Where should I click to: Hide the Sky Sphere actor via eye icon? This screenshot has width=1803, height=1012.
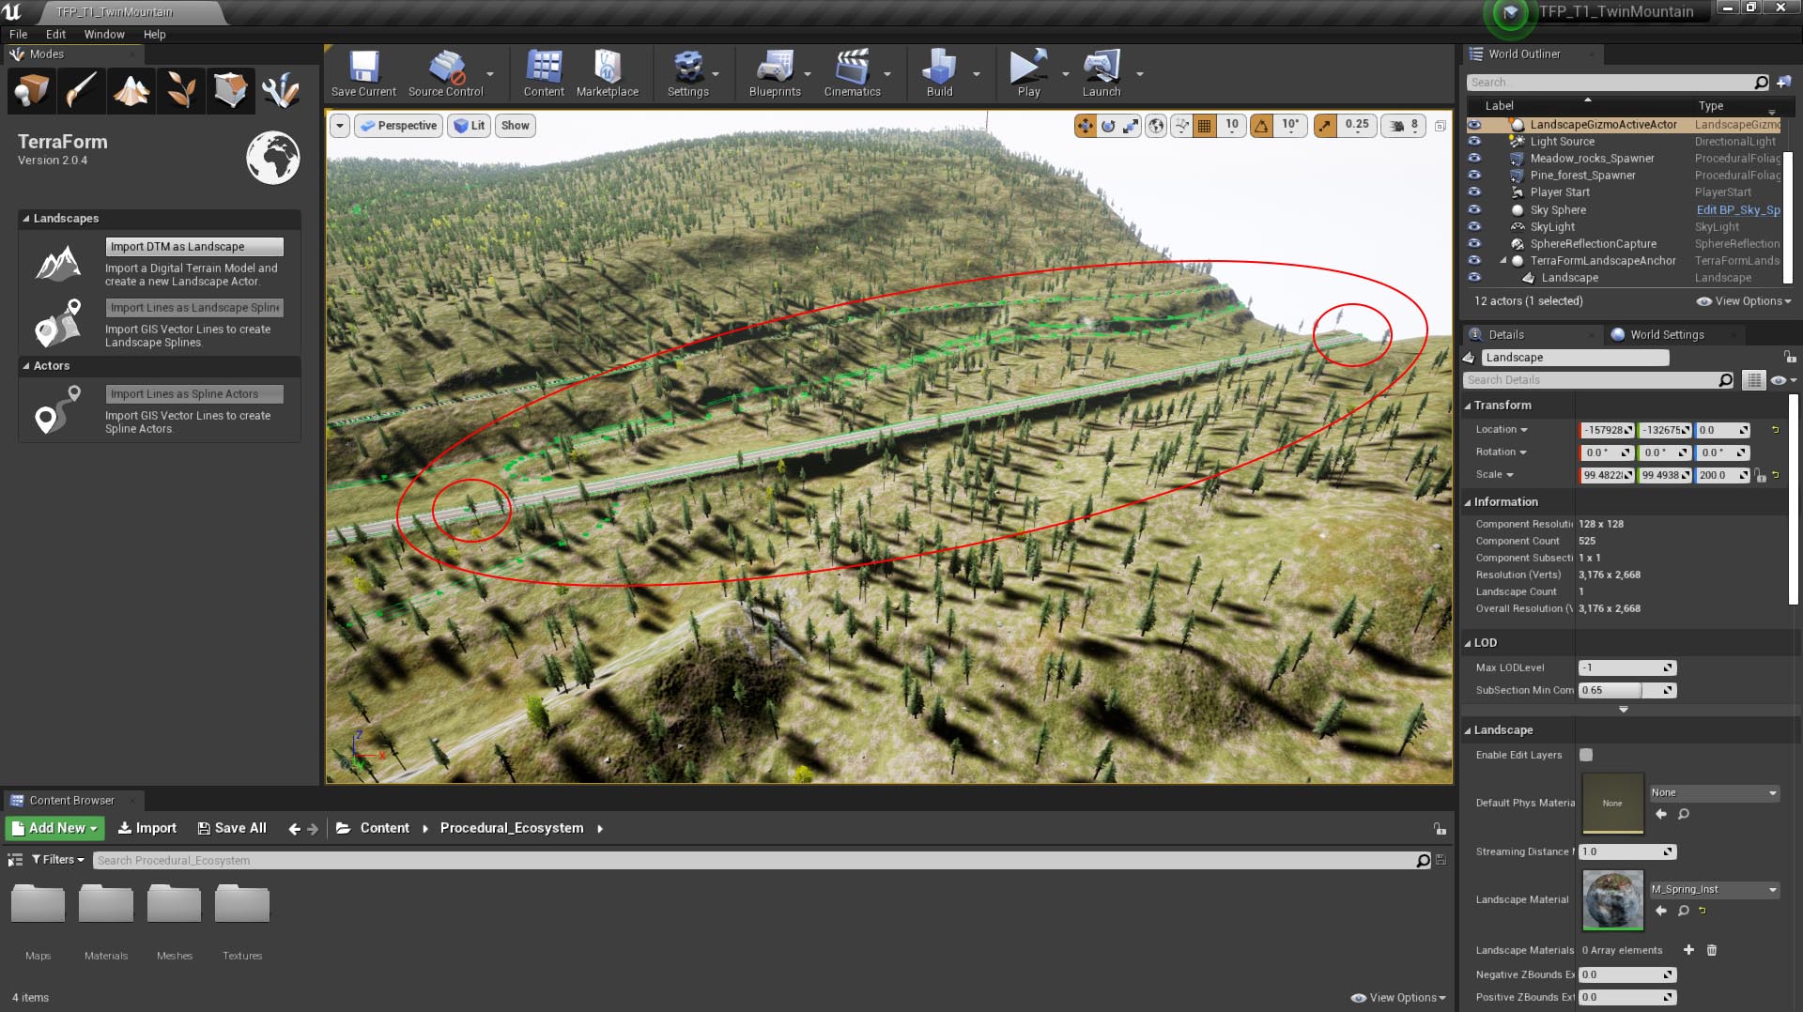click(1474, 209)
